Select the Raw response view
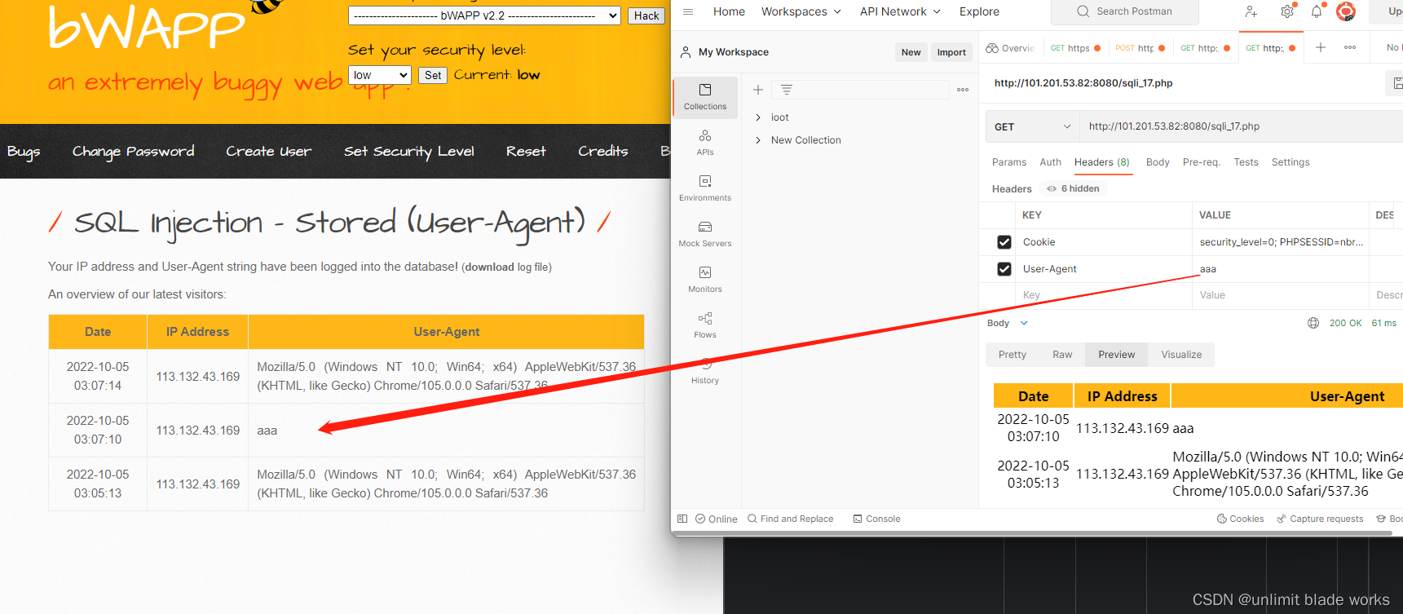Screen dimensions: 1403x614 click(x=1062, y=355)
